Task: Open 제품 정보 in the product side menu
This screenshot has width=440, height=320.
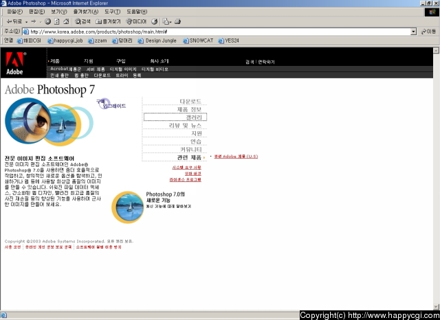Action: 189,109
